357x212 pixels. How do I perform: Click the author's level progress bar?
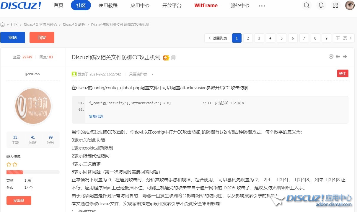(x=33, y=172)
